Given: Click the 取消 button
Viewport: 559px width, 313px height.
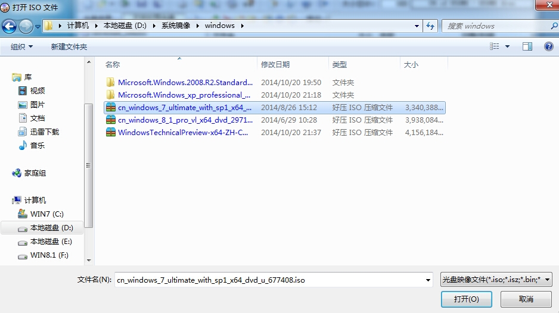Looking at the screenshot, I should [x=526, y=299].
